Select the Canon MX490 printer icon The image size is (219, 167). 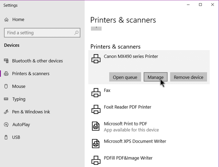pos(96,59)
